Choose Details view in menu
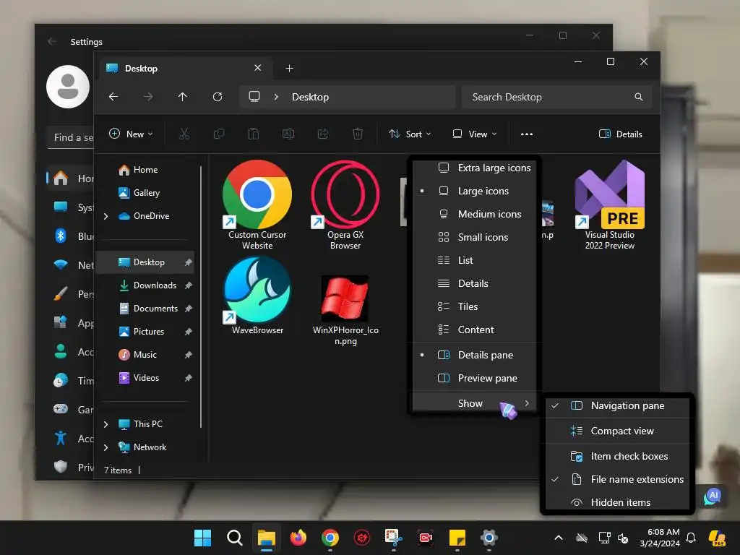The width and height of the screenshot is (740, 555). pyautogui.click(x=474, y=283)
